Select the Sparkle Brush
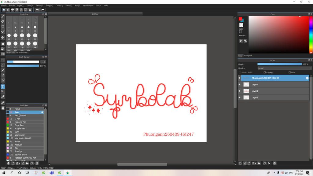Viewport: 313px width, 176px height. click(25, 155)
